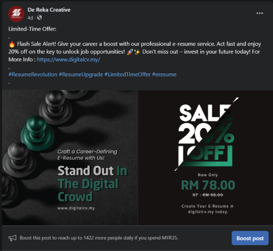Click the megaphone boost icon
Image resolution: width=273 pixels, height=251 pixels.
pyautogui.click(x=13, y=238)
